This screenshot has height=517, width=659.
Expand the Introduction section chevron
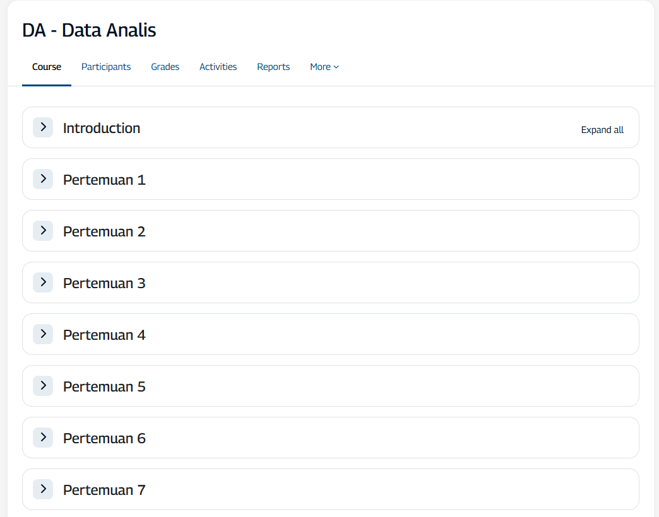(x=43, y=127)
